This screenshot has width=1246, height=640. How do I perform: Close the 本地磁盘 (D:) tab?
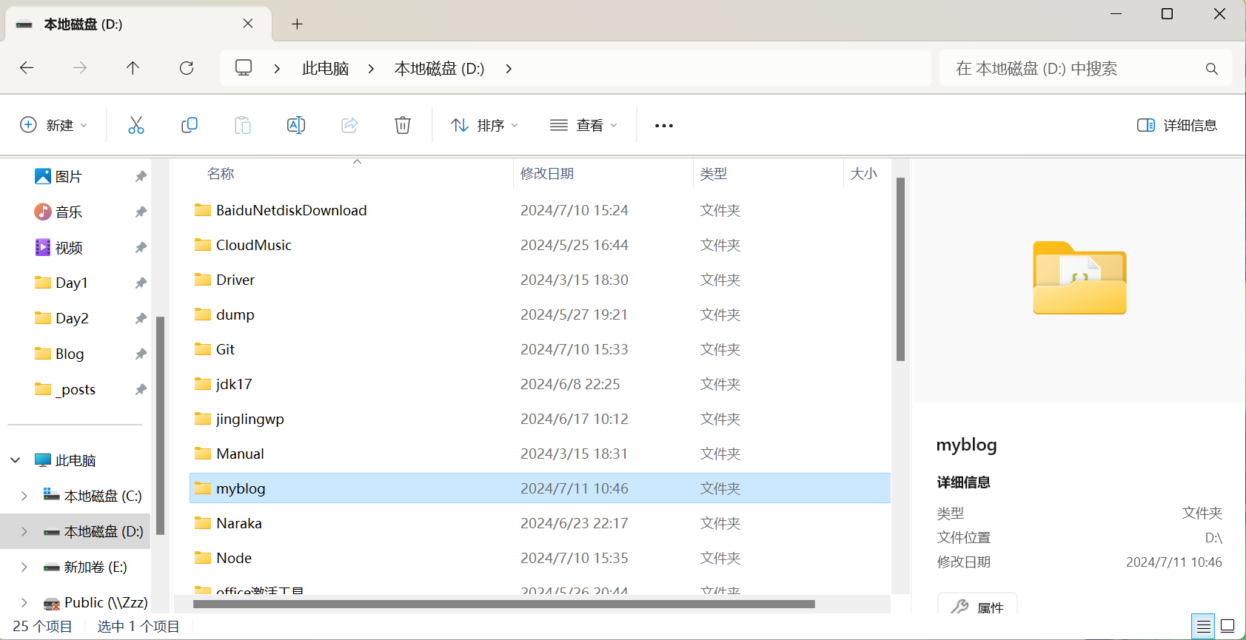point(248,24)
